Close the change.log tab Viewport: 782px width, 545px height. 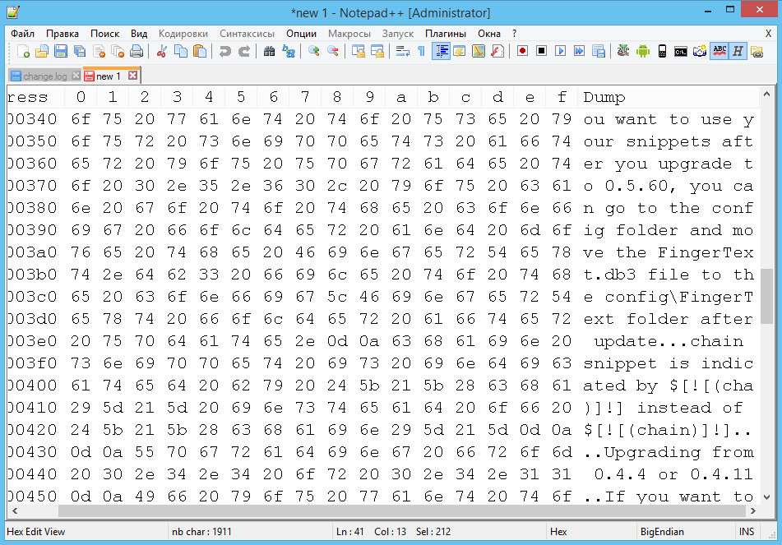76,76
